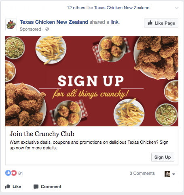Click the Sign Up ad banner image
184x195 pixels.
[x=92, y=81]
